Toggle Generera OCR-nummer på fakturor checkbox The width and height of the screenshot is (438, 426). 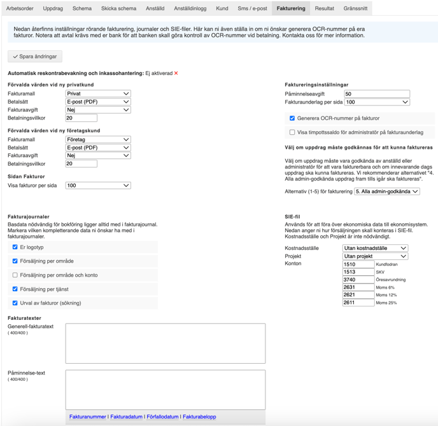point(292,118)
